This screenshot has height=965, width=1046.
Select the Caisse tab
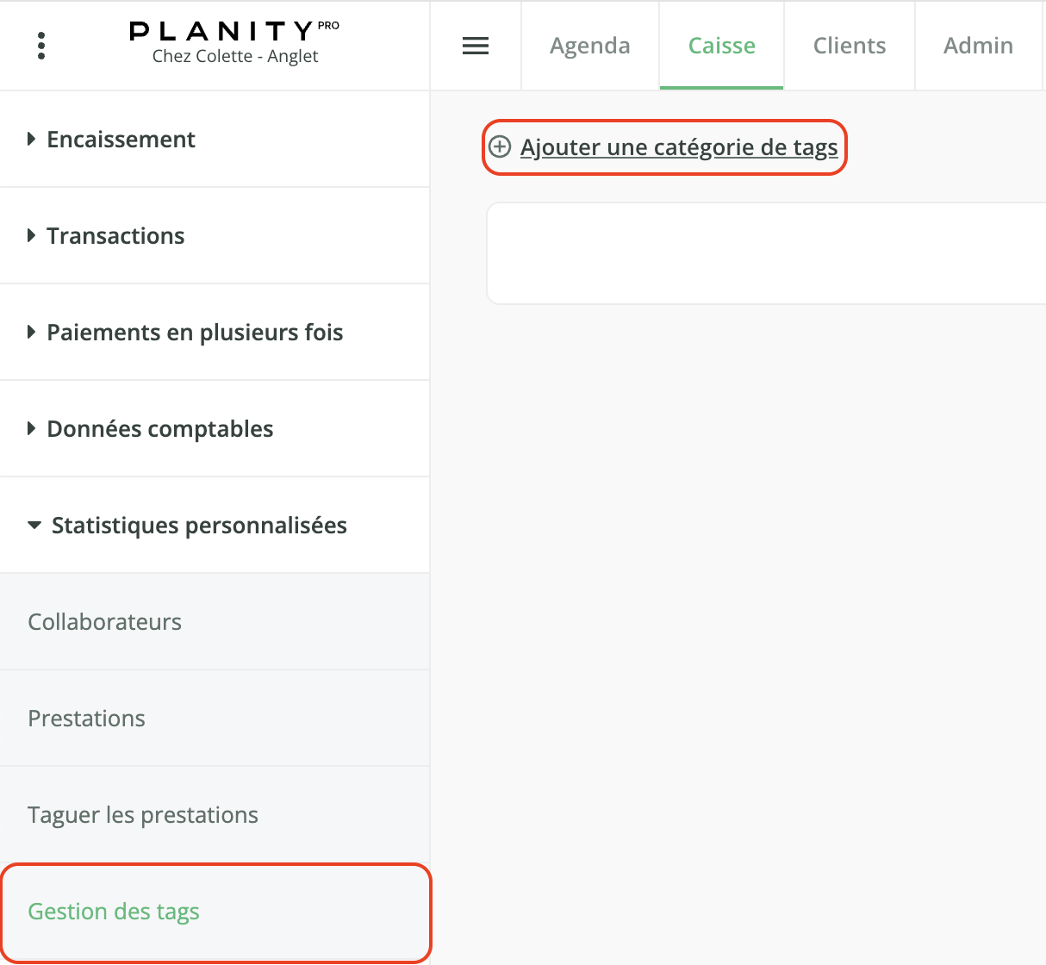point(722,46)
